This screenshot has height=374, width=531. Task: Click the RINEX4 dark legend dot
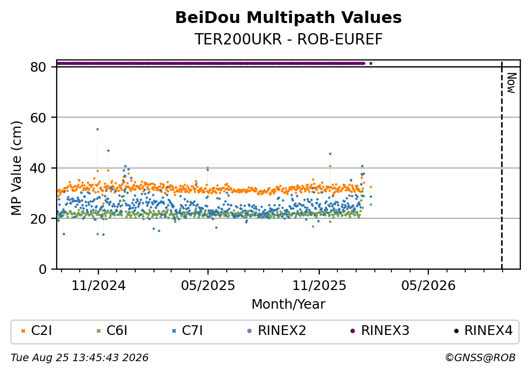pos(456,331)
